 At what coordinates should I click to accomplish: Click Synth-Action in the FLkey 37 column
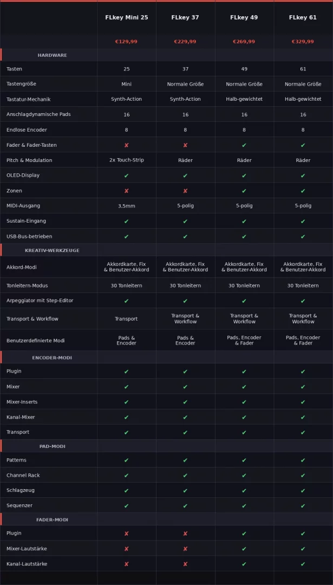[185, 99]
